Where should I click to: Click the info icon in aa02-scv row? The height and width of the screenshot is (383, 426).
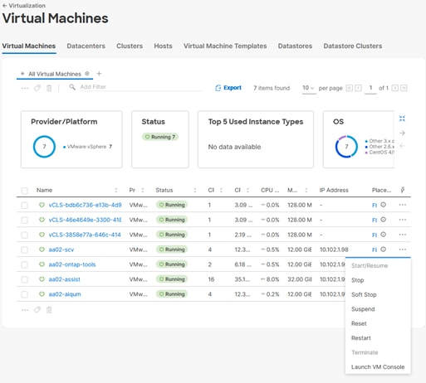coord(384,250)
